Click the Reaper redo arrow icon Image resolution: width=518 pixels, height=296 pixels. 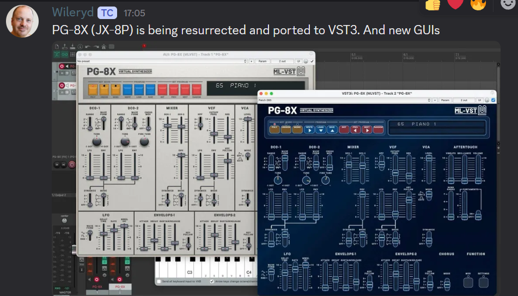(x=96, y=47)
